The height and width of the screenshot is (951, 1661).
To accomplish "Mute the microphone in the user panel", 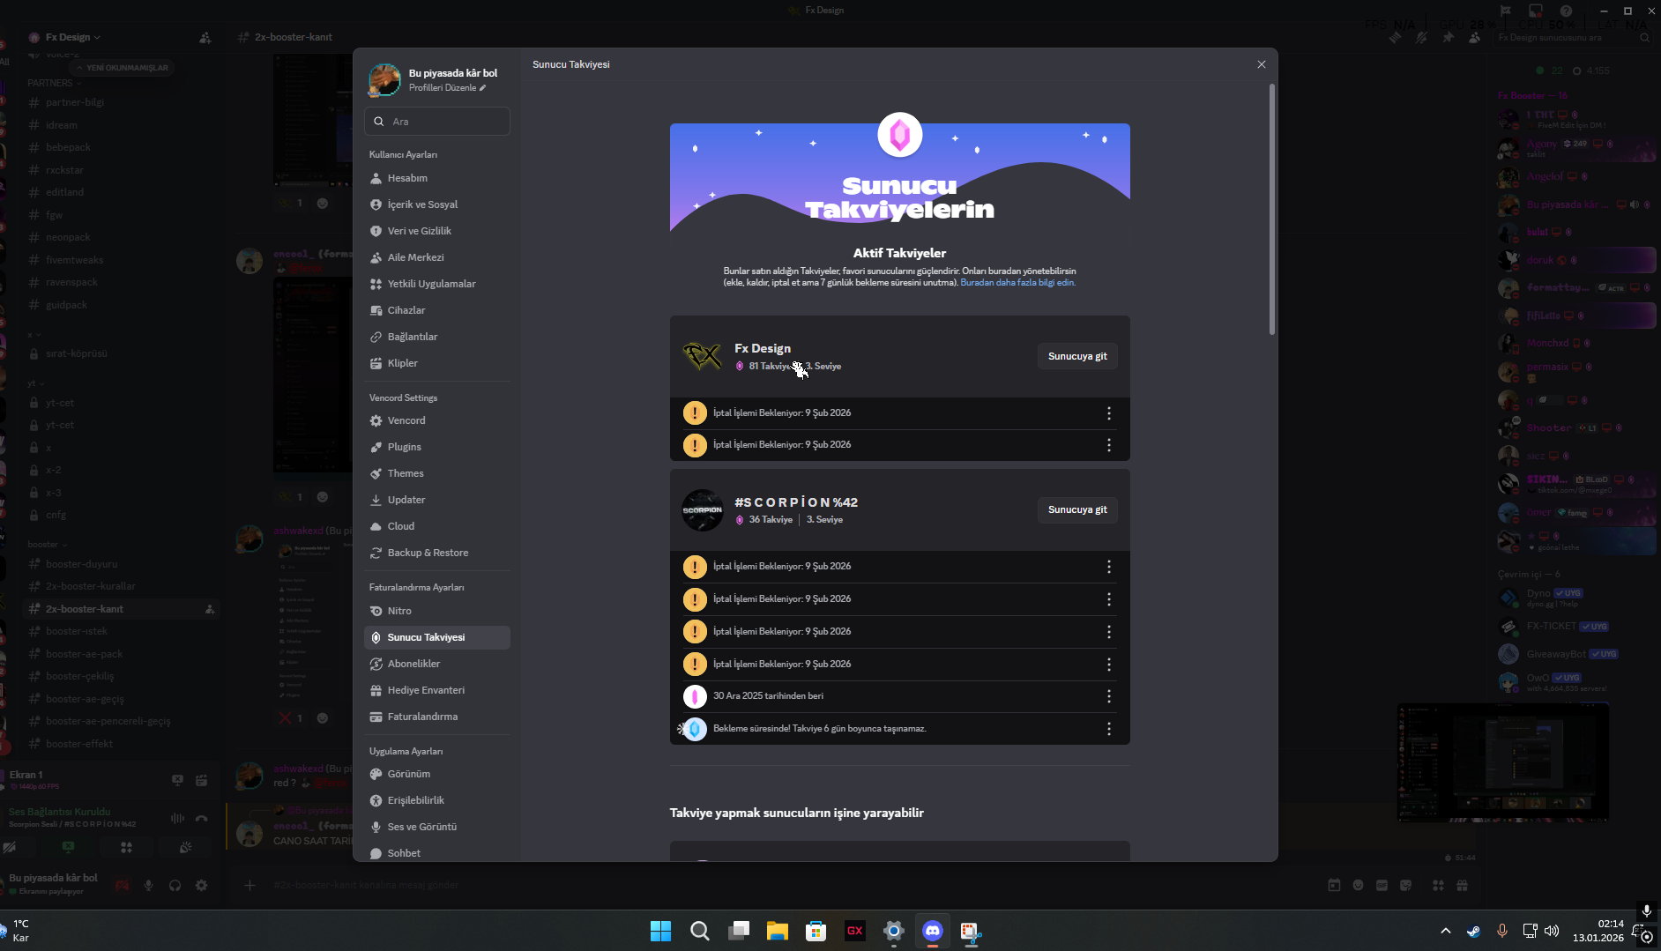I will point(148,885).
